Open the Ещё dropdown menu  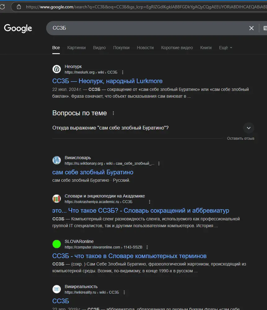pos(225,48)
